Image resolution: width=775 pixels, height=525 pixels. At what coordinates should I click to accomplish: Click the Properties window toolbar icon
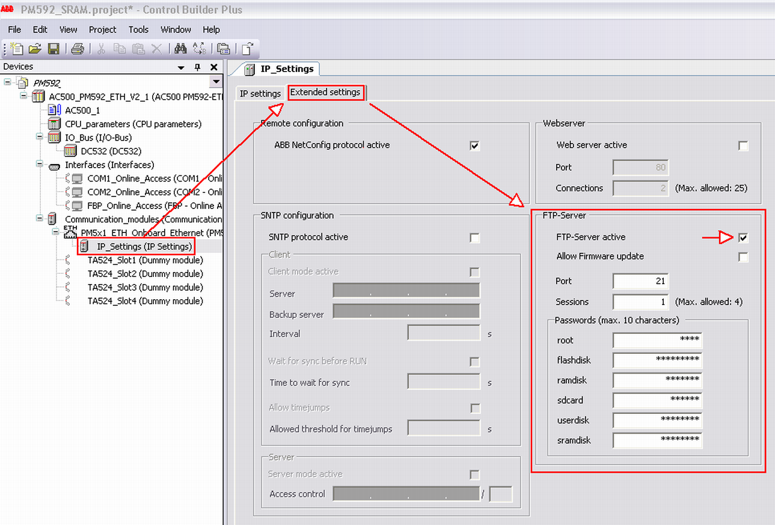[224, 49]
